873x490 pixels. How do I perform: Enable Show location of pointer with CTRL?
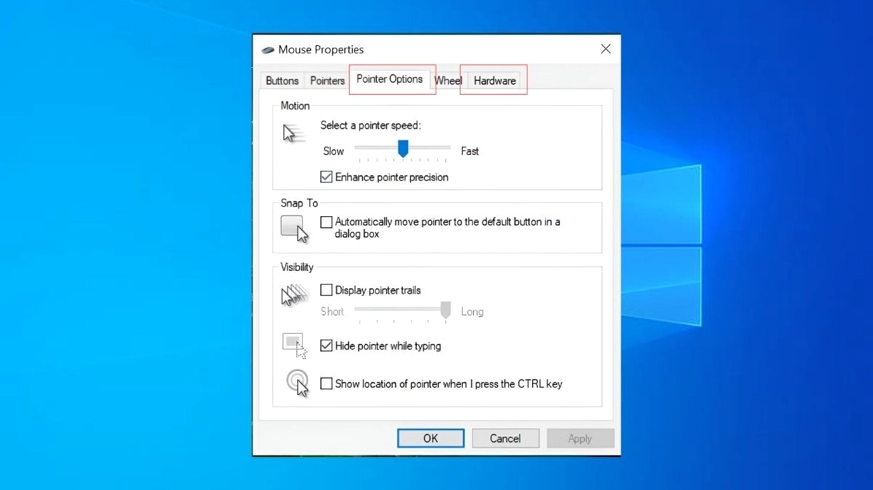click(x=326, y=383)
